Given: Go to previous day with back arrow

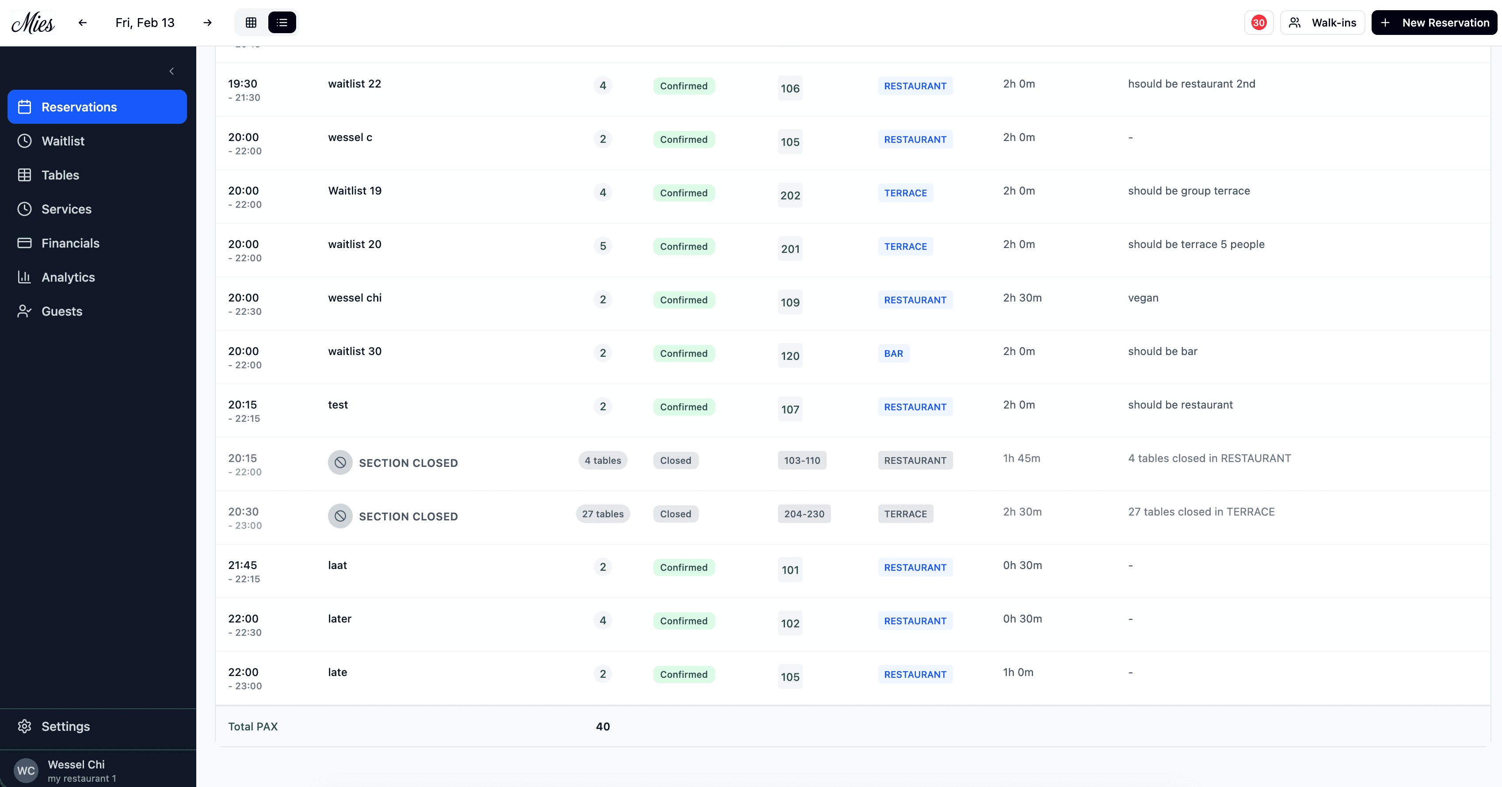Looking at the screenshot, I should click(x=82, y=22).
